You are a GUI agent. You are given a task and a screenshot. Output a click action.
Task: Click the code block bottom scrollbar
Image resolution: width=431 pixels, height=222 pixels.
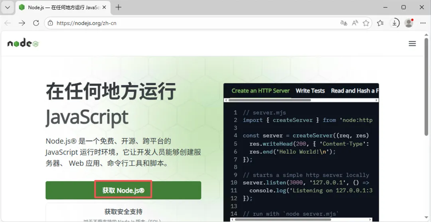pyautogui.click(x=283, y=220)
